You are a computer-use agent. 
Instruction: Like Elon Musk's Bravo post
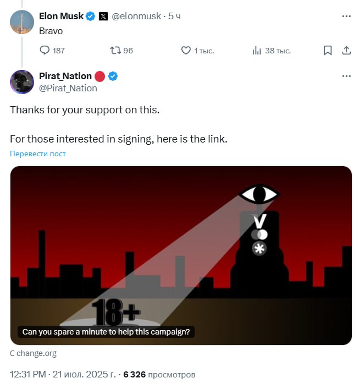pyautogui.click(x=186, y=51)
